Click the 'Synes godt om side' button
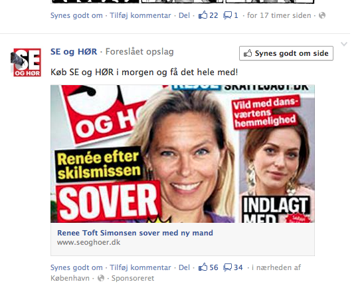Screen dimensions: 362x294 coord(286,53)
